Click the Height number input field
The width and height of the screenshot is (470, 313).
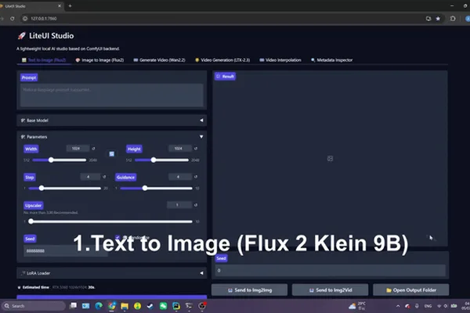click(180, 149)
